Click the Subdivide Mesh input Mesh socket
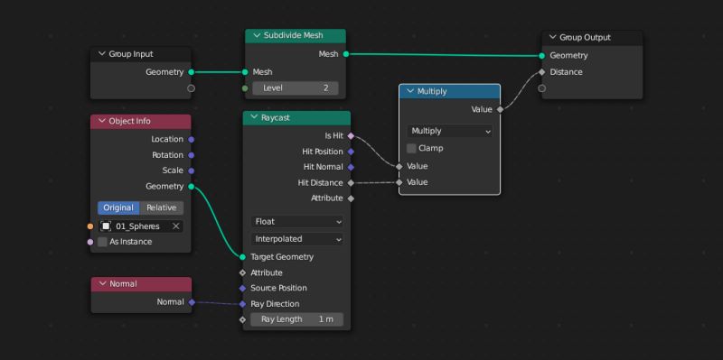This screenshot has height=360, width=723. point(244,72)
